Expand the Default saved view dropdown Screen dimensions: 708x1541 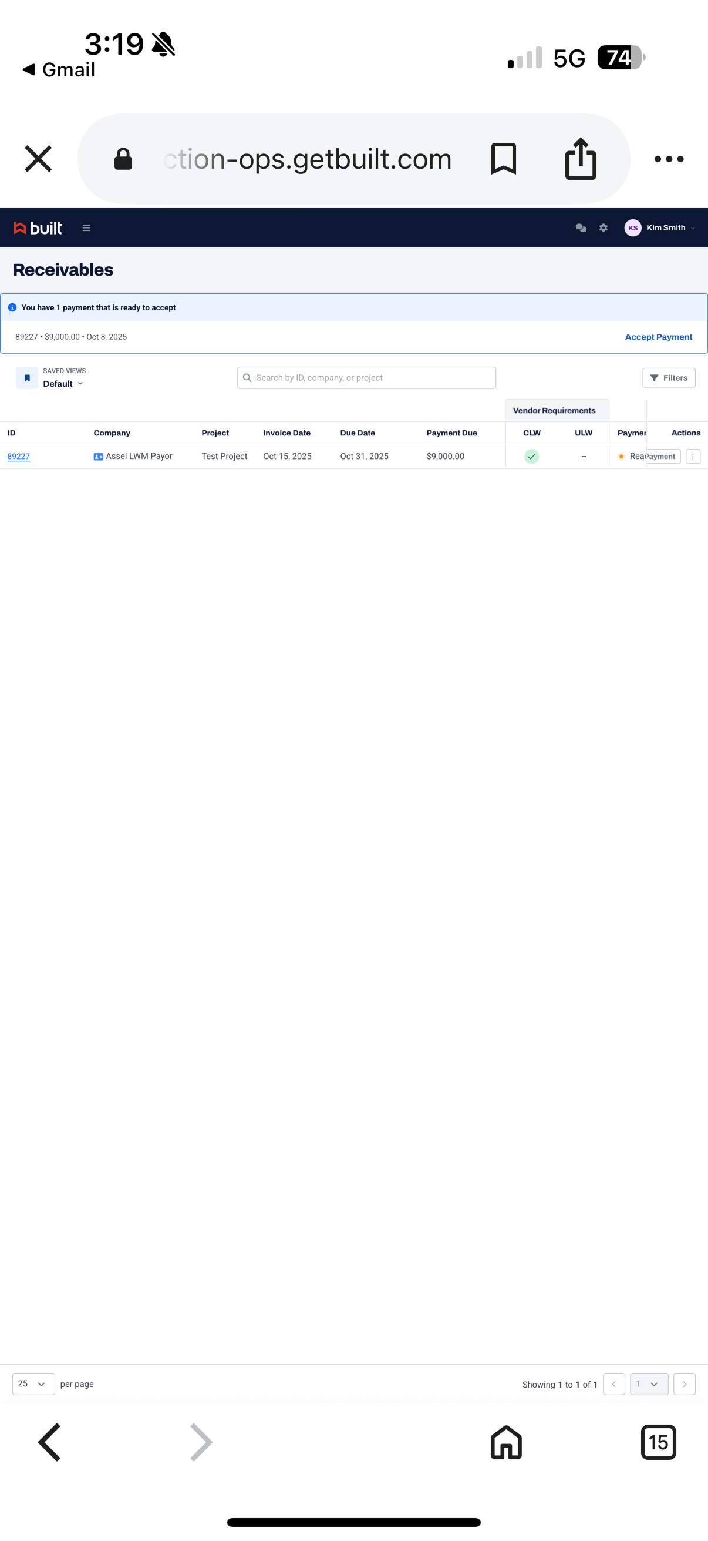(63, 383)
